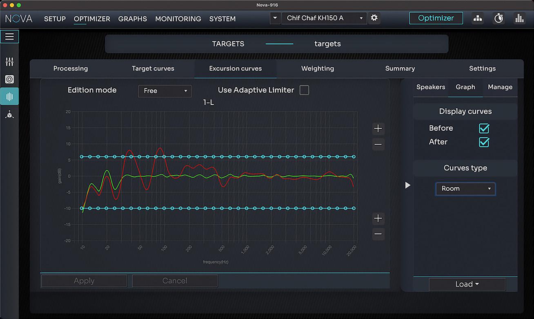Select the waveform bars sidebar icon
The image size is (534, 319).
point(9,97)
